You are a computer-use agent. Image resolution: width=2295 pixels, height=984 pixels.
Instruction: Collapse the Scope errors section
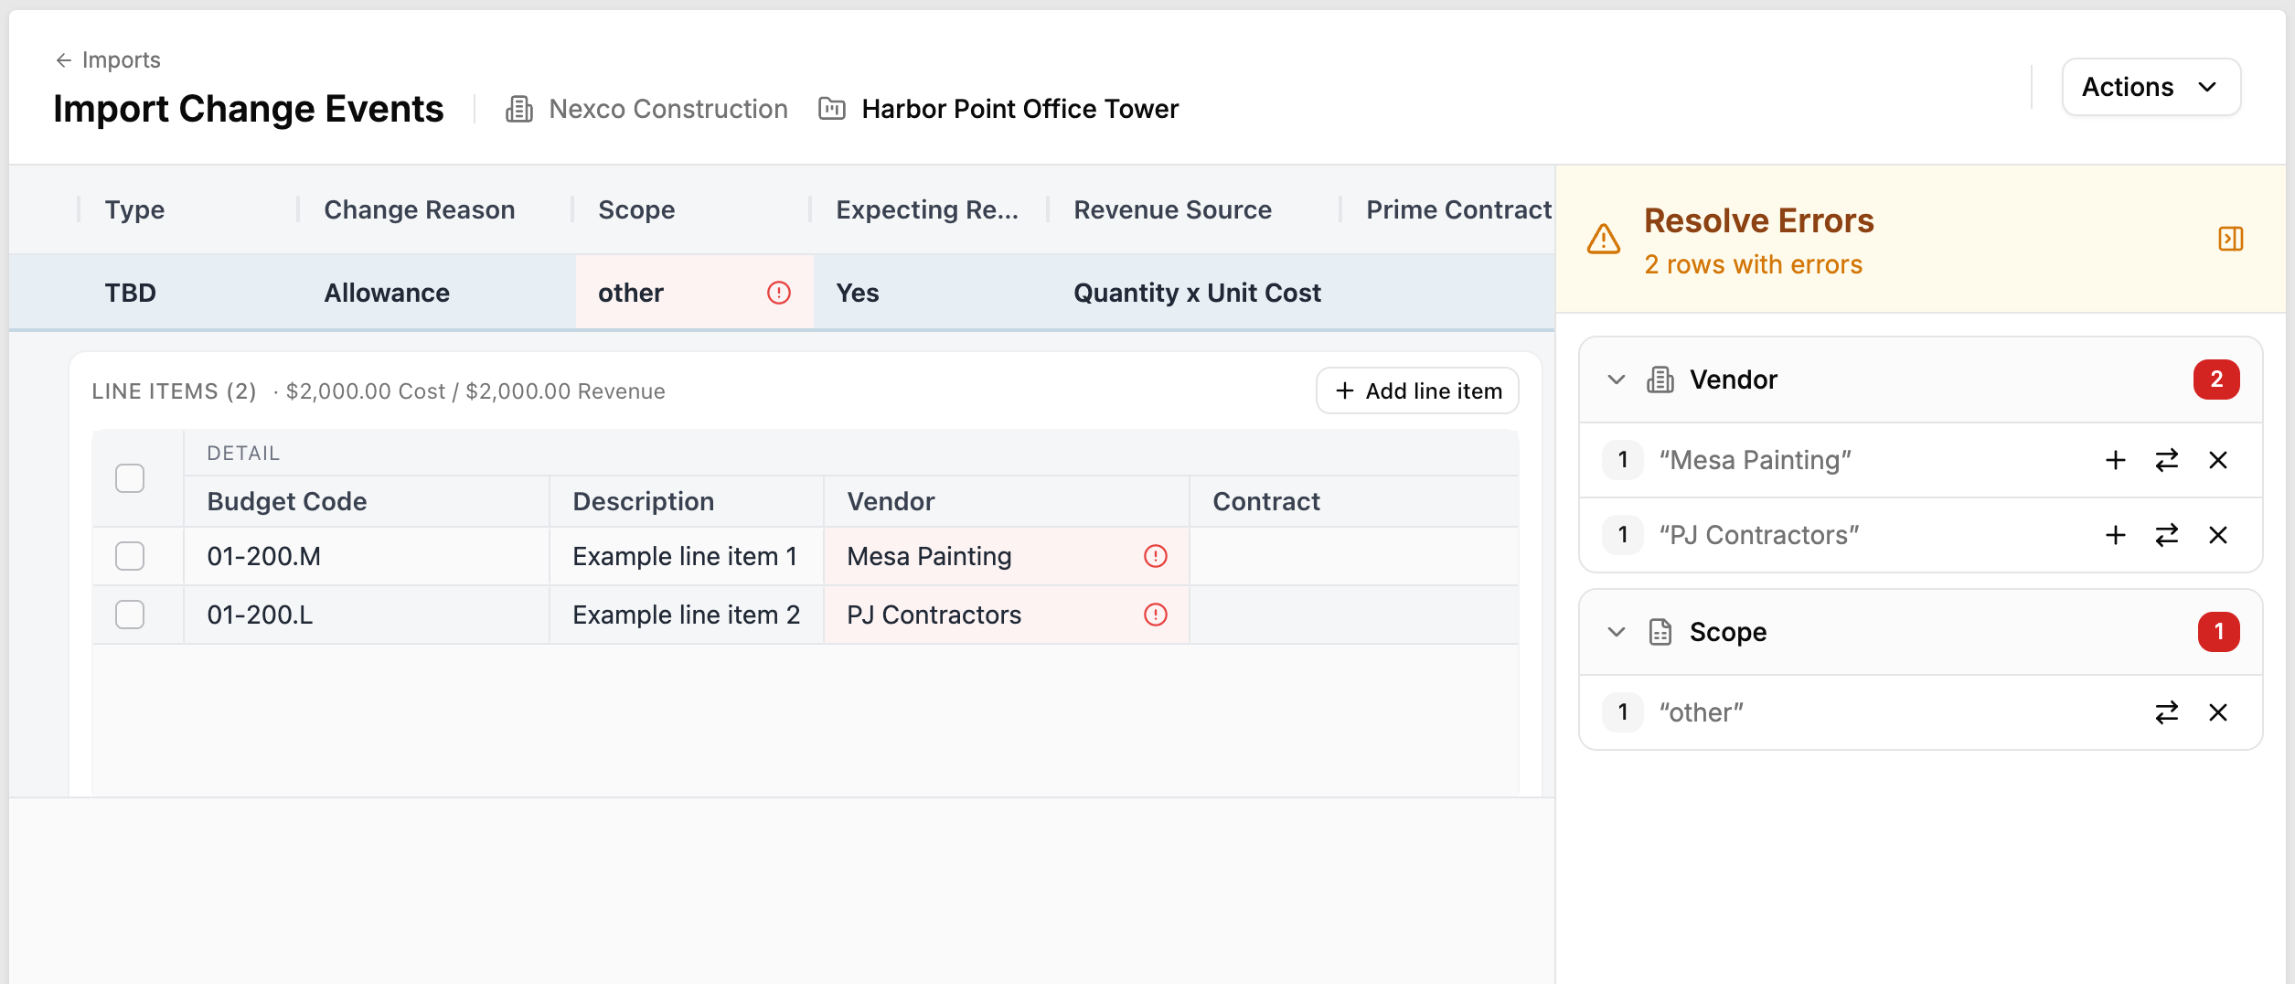[x=1615, y=631]
